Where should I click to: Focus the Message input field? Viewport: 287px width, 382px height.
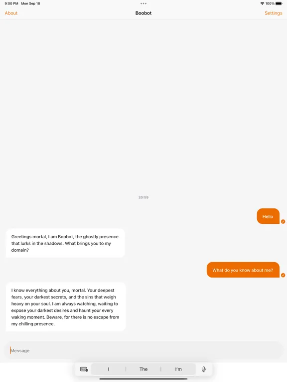pyautogui.click(x=143, y=351)
